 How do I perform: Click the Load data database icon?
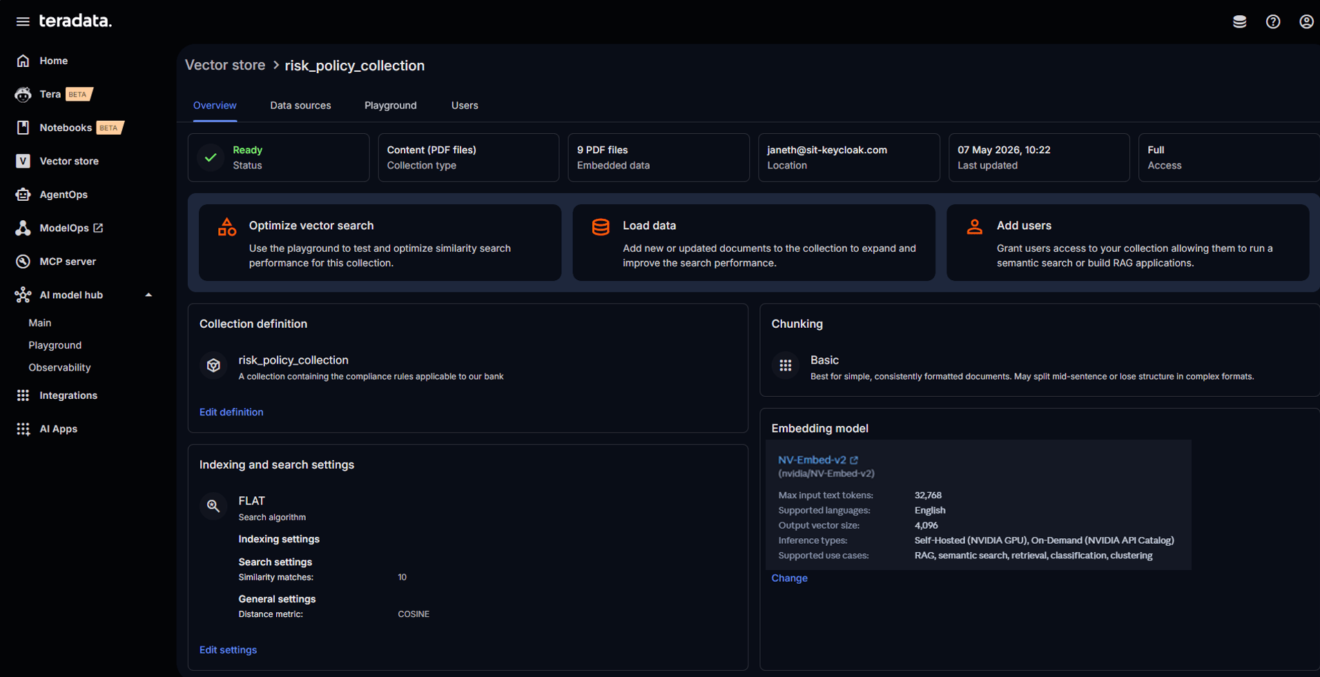[601, 227]
